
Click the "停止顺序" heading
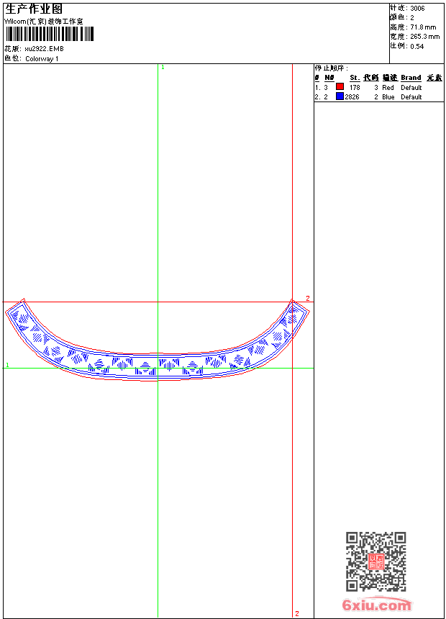pos(331,68)
